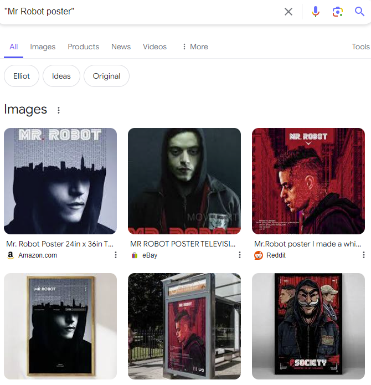Open 'Mr. Robot Poster 24in x 36in' title link
The width and height of the screenshot is (371, 385).
point(60,244)
